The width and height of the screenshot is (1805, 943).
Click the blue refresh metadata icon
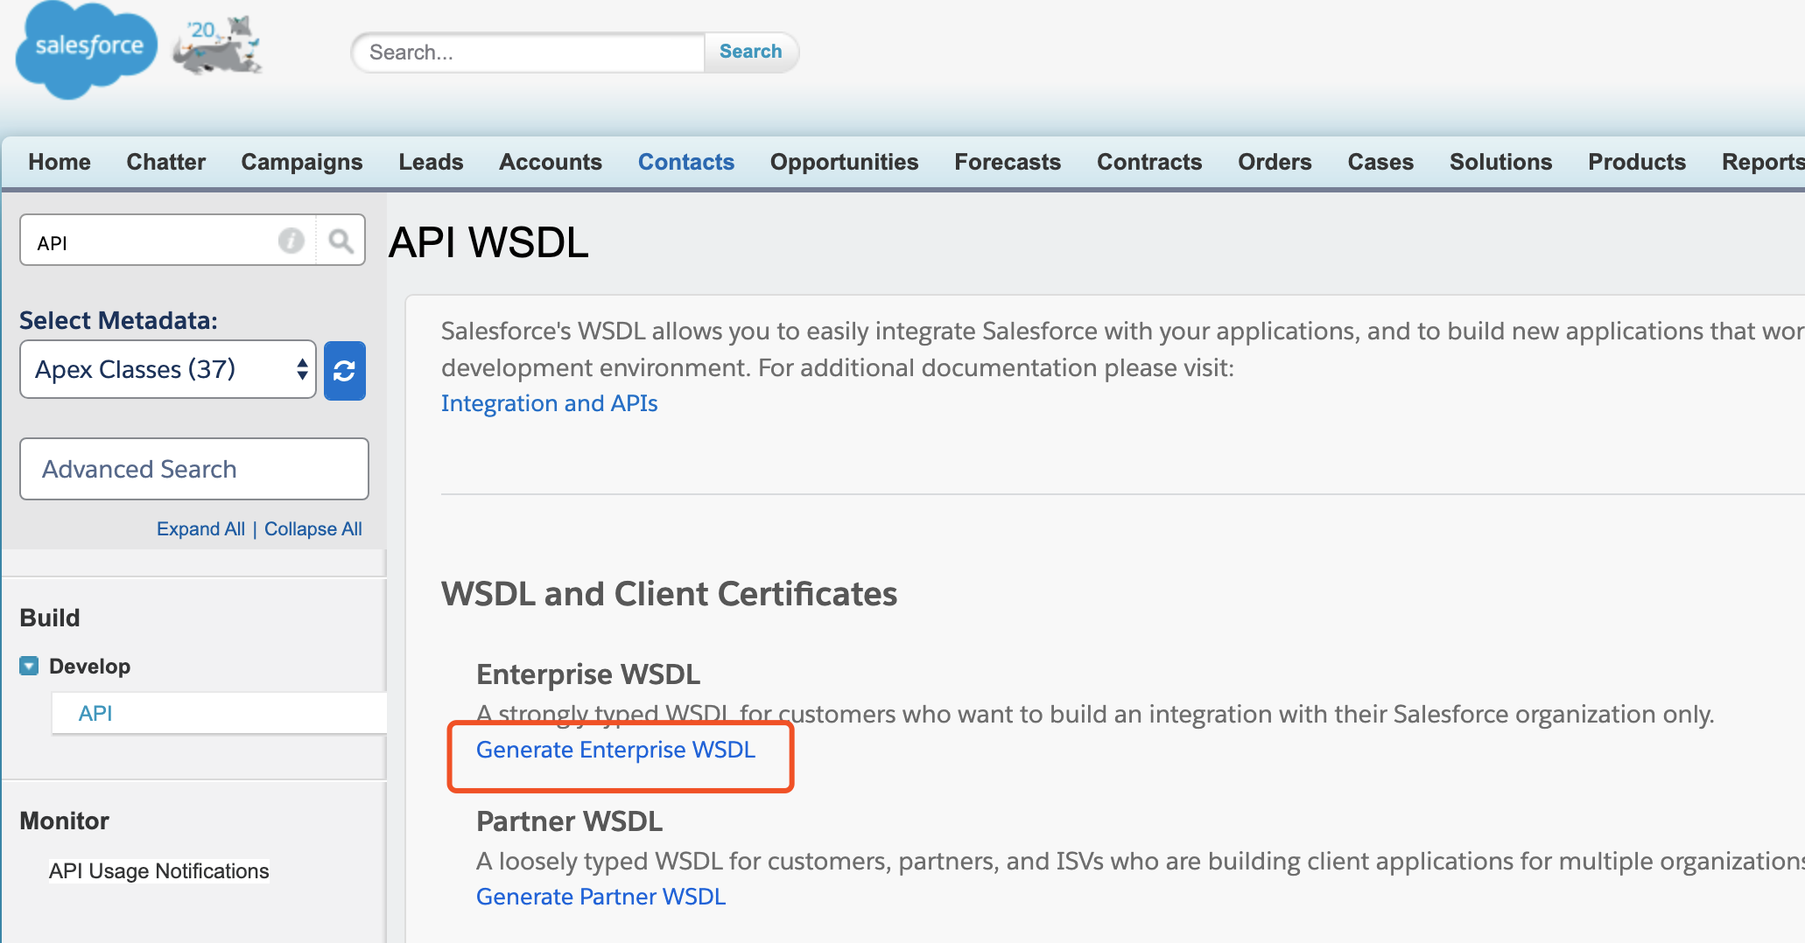[344, 371]
